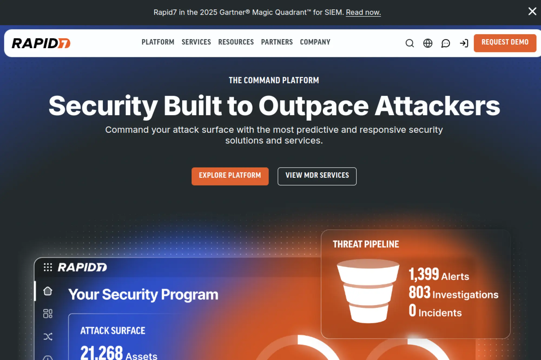Click the Explore Platform button
Image resolution: width=541 pixels, height=360 pixels.
tap(230, 176)
